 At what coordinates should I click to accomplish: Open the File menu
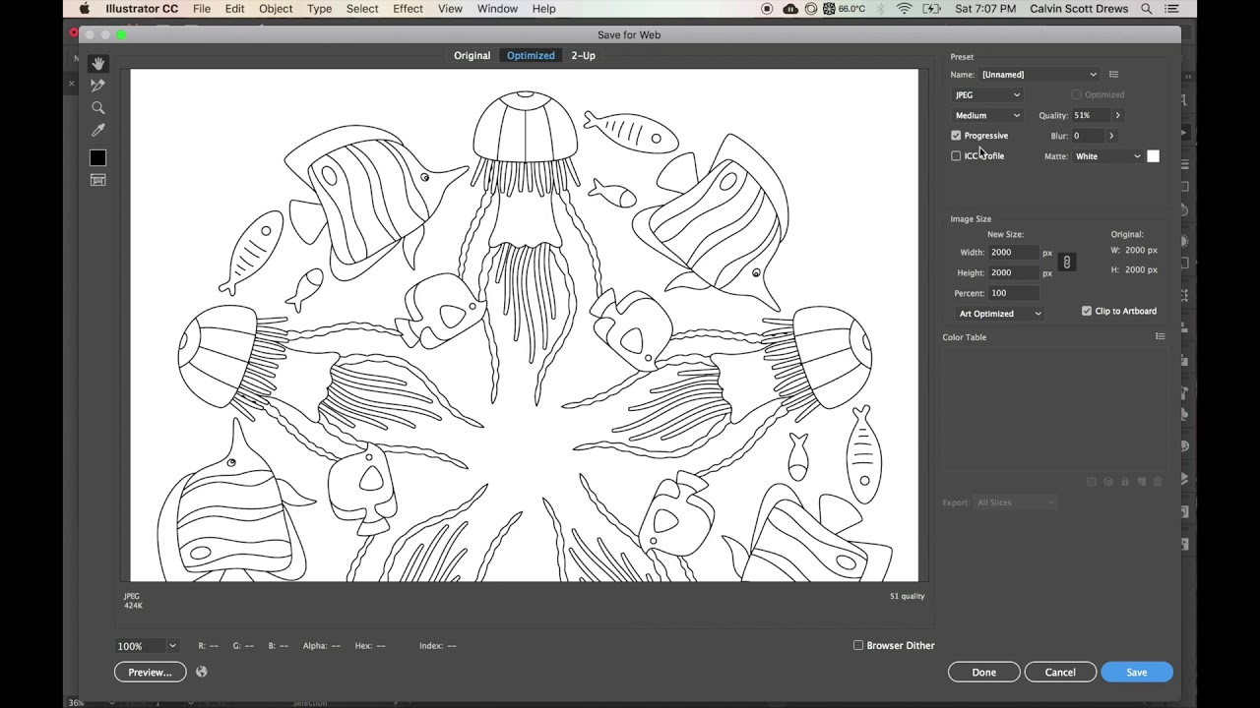(202, 9)
